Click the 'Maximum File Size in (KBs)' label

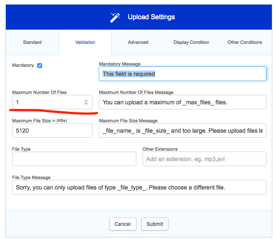click(x=40, y=121)
